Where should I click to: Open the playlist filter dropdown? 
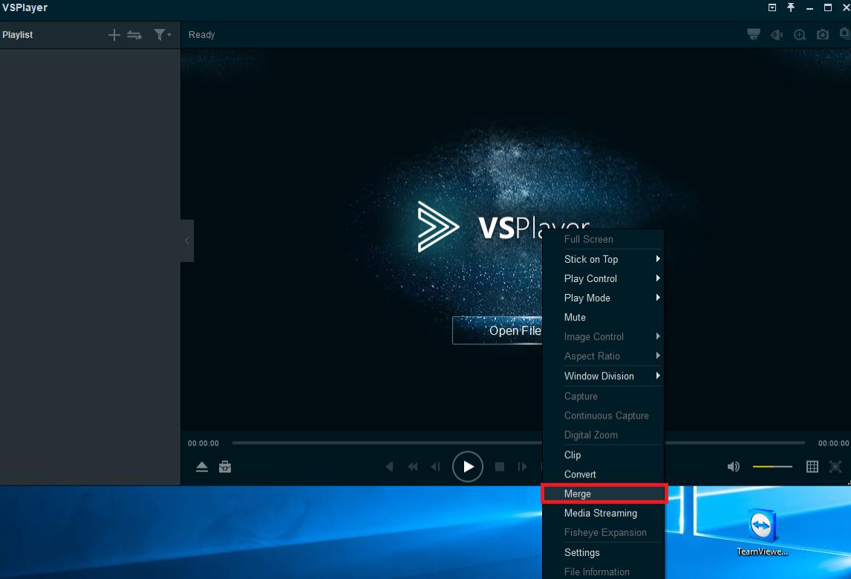pos(161,35)
